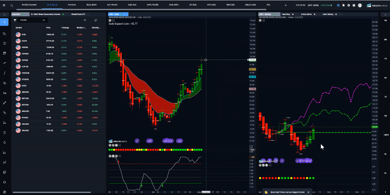Select the angle measurement tool

[x=4, y=123]
